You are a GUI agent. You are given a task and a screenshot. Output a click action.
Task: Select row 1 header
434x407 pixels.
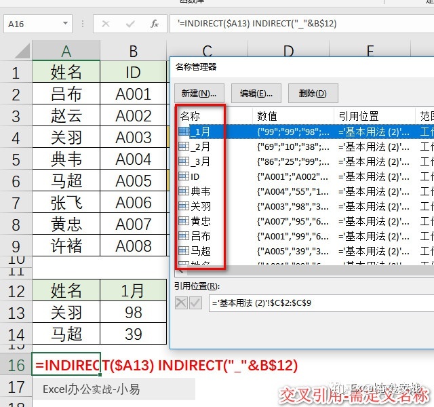click(16, 73)
